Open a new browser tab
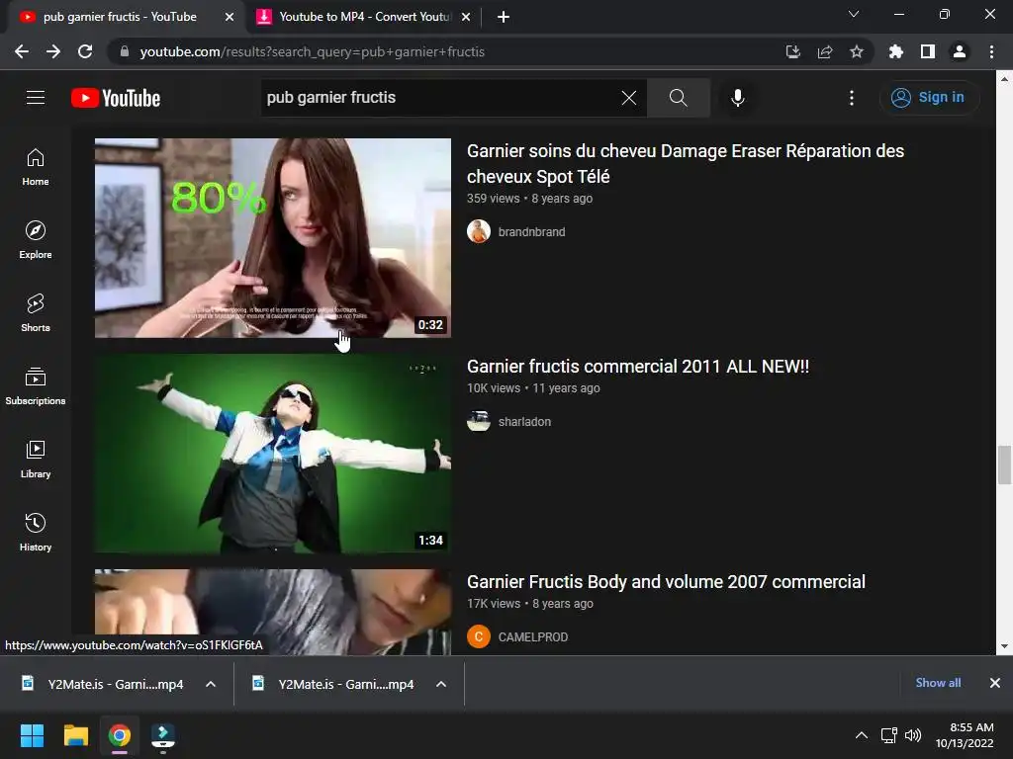 [504, 17]
